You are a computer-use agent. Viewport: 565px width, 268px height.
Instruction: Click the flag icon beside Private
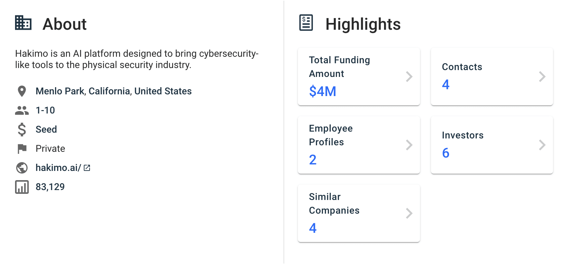pos(22,148)
